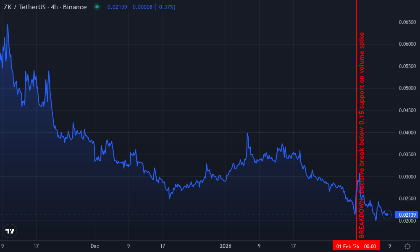420x252 pixels.
Task: Click the TradingView logo
Action: (x=10, y=231)
